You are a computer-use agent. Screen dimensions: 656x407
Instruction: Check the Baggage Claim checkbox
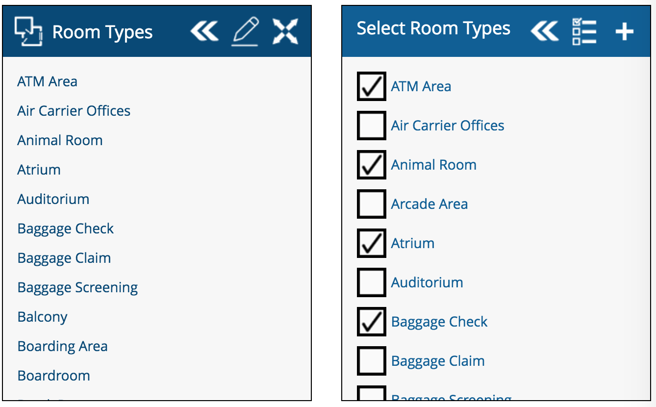(371, 361)
